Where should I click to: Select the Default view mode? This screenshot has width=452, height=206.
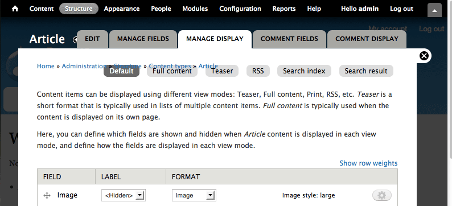point(121,71)
